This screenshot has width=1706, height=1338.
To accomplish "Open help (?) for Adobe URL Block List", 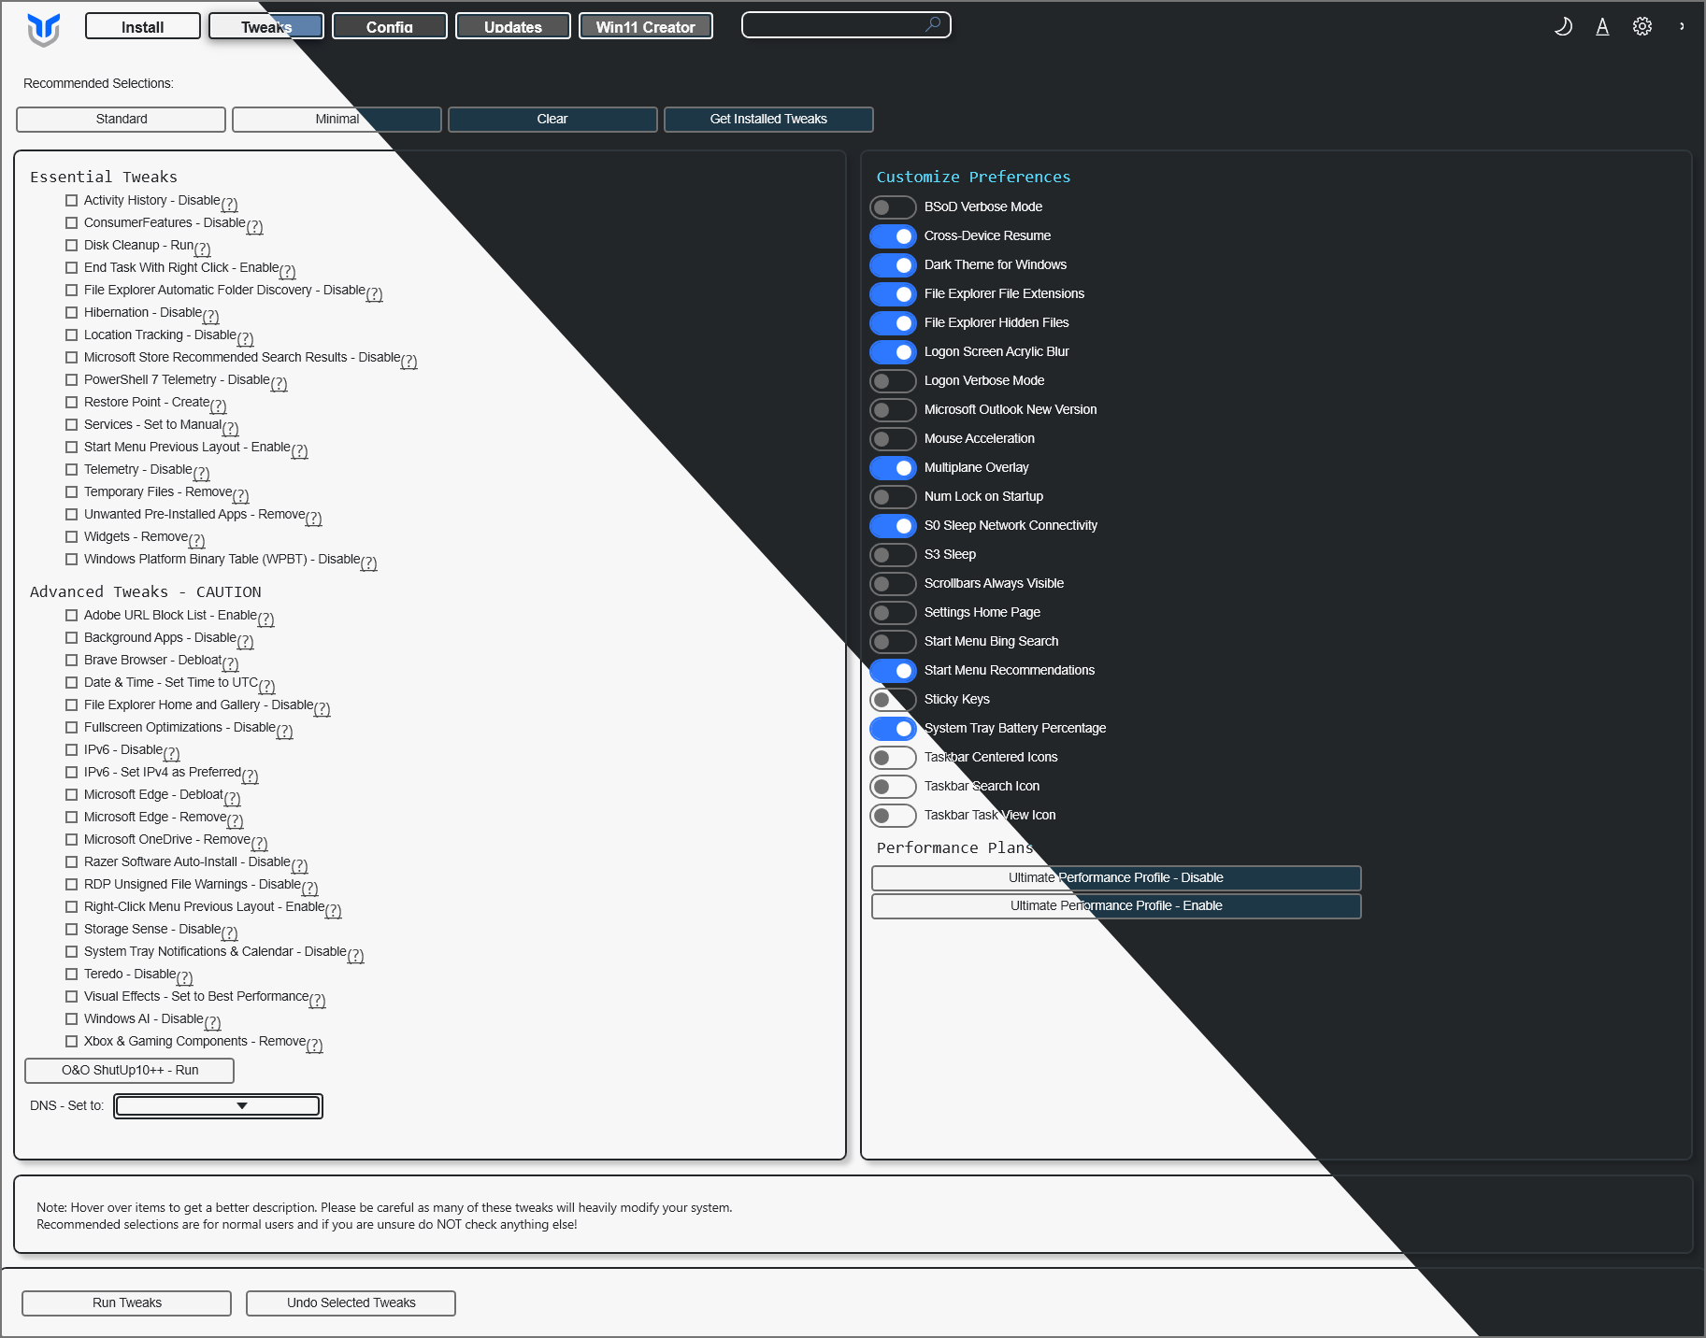I will click(266, 619).
